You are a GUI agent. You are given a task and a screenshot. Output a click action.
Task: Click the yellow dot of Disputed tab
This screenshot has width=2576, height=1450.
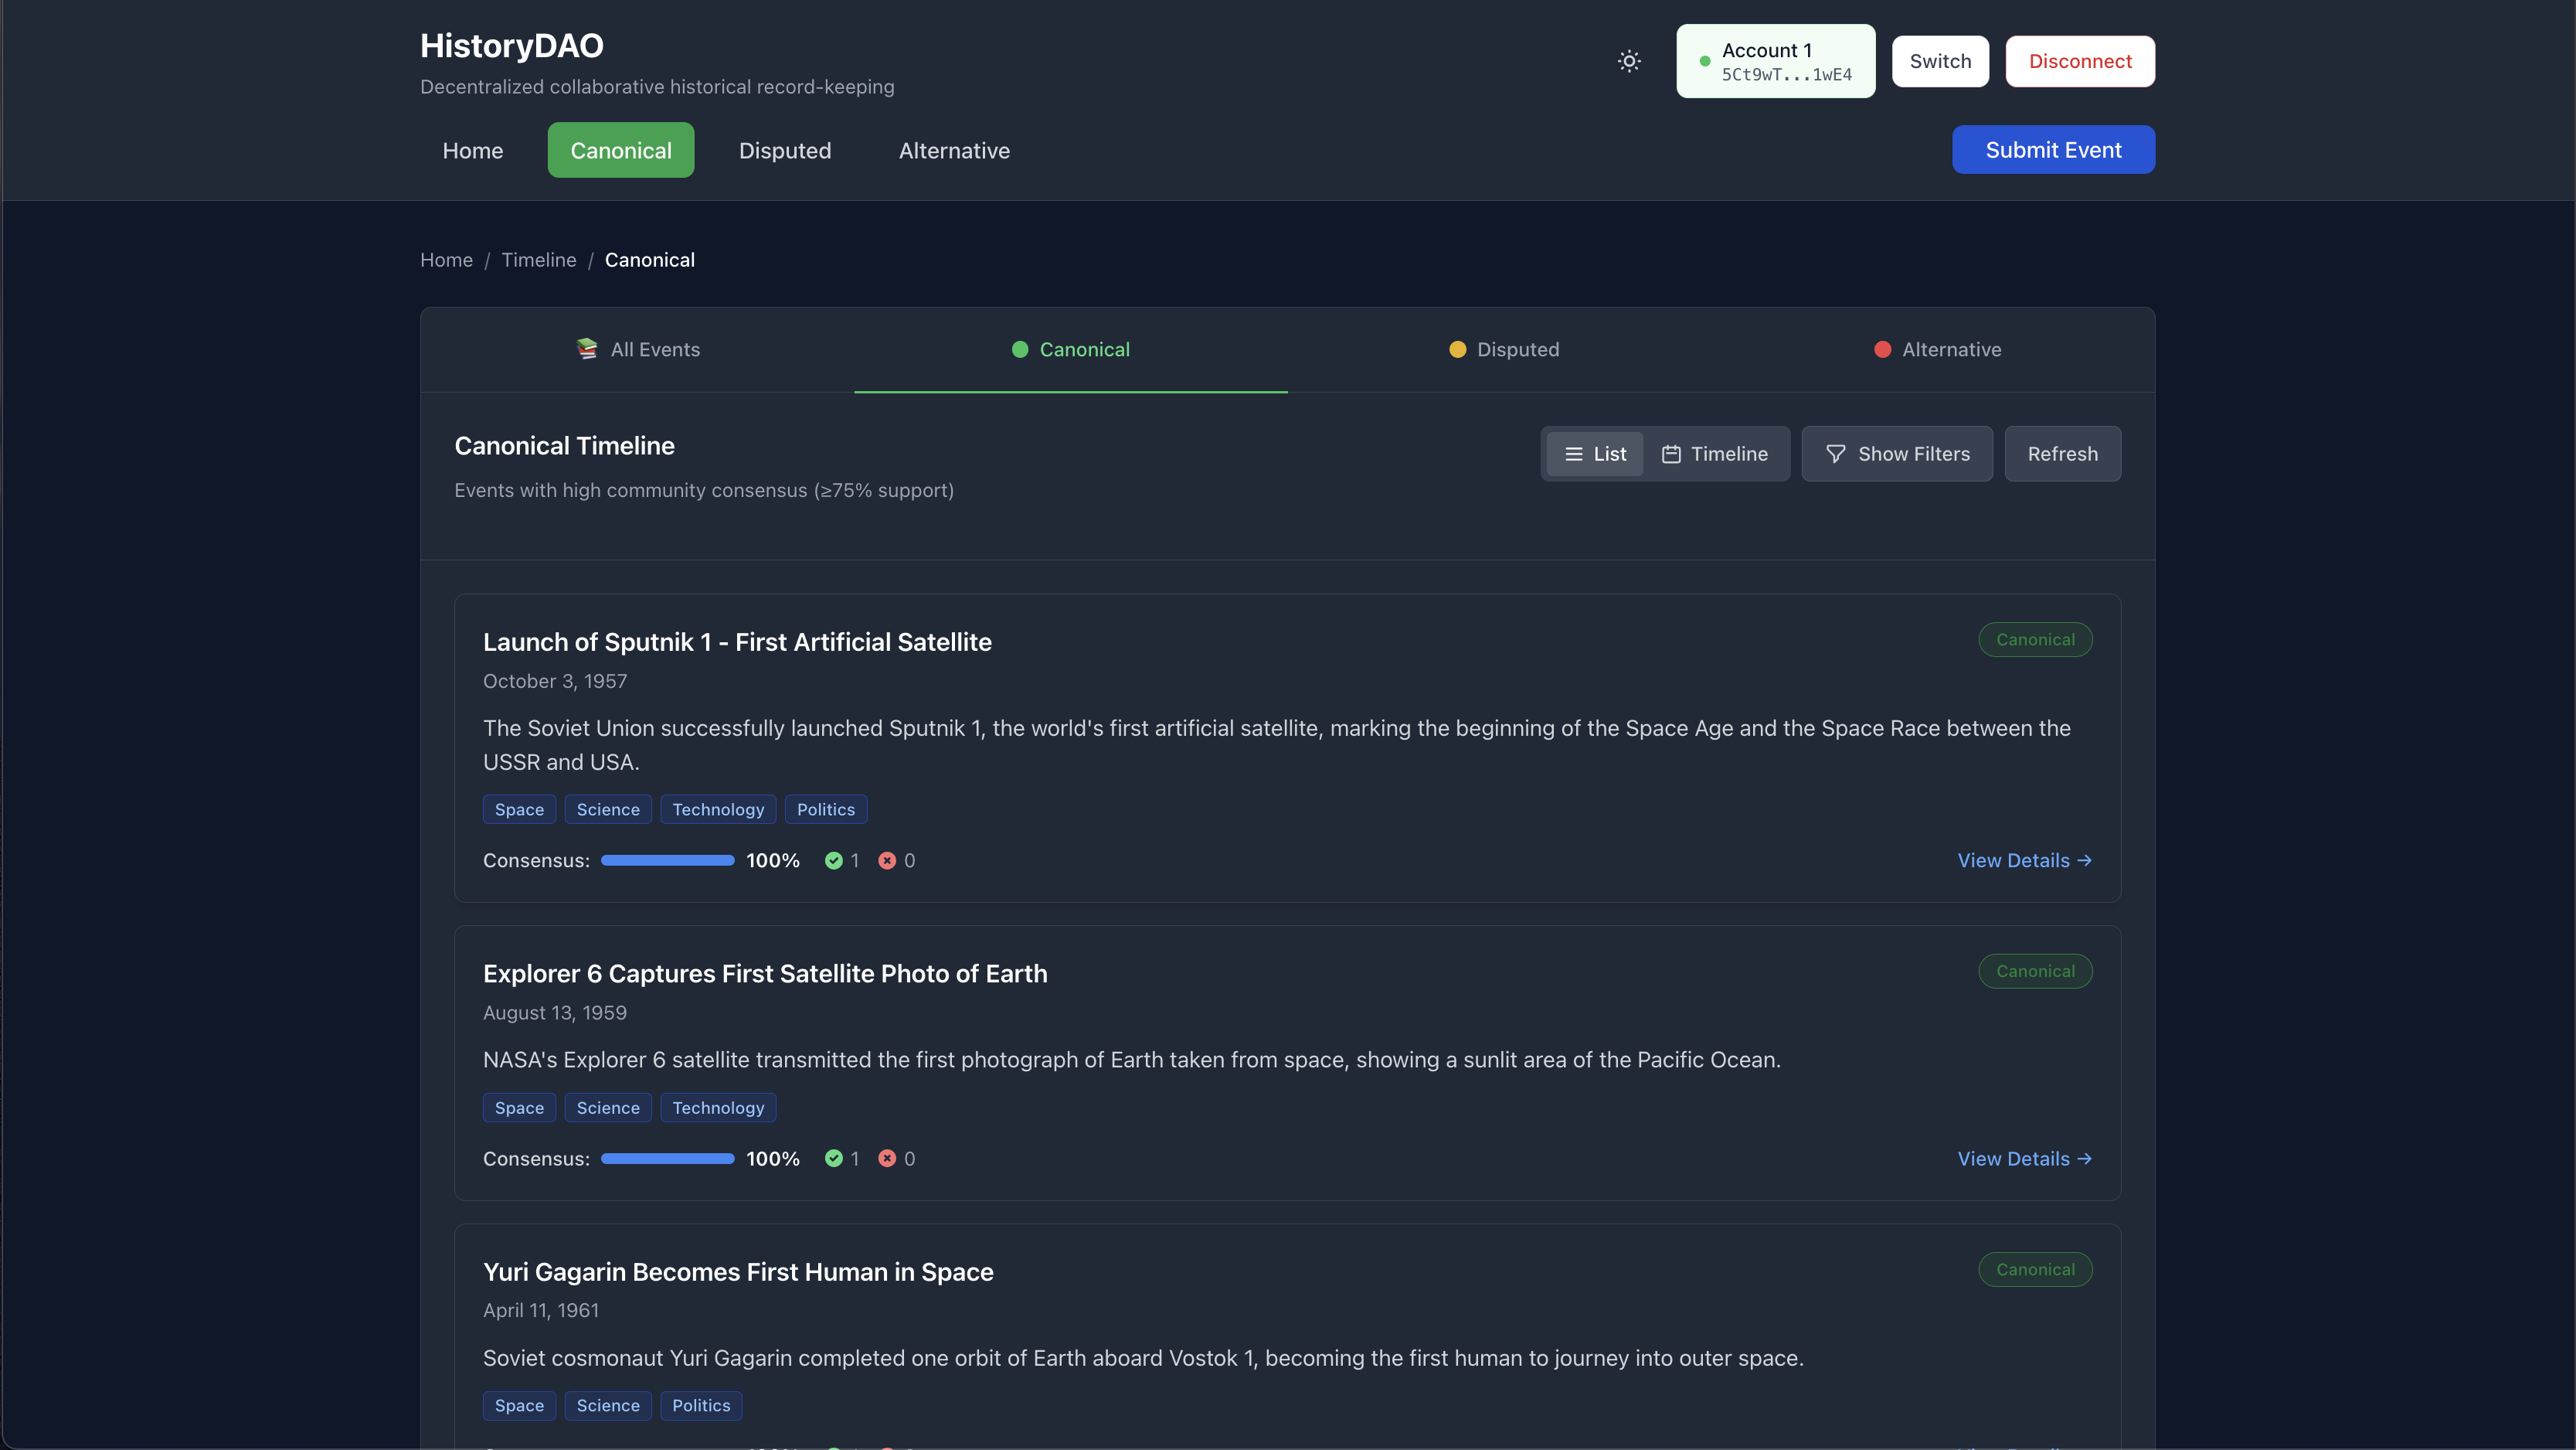[1457, 349]
